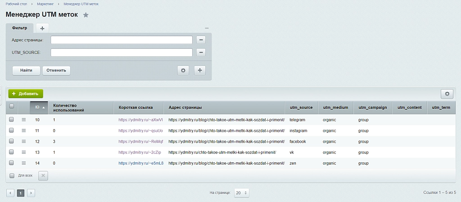The width and height of the screenshot is (461, 202).
Task: Go to Рабочий стол breadcrumb
Action: pos(16,4)
